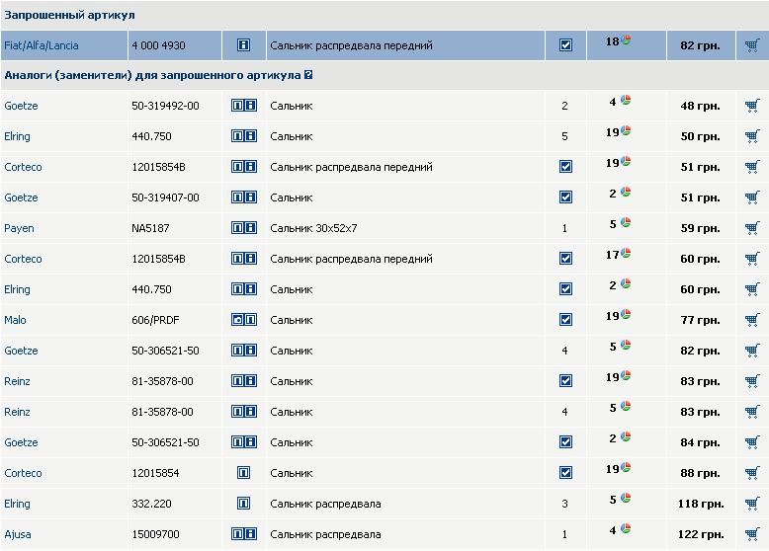
Task: Toggle checkbox in the Malo 606/PRDF row
Action: click(x=565, y=320)
